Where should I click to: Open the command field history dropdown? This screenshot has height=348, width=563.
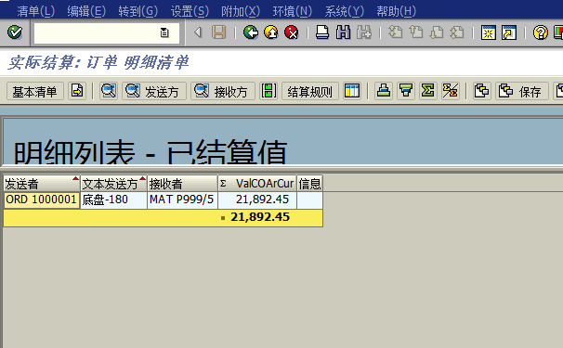164,33
